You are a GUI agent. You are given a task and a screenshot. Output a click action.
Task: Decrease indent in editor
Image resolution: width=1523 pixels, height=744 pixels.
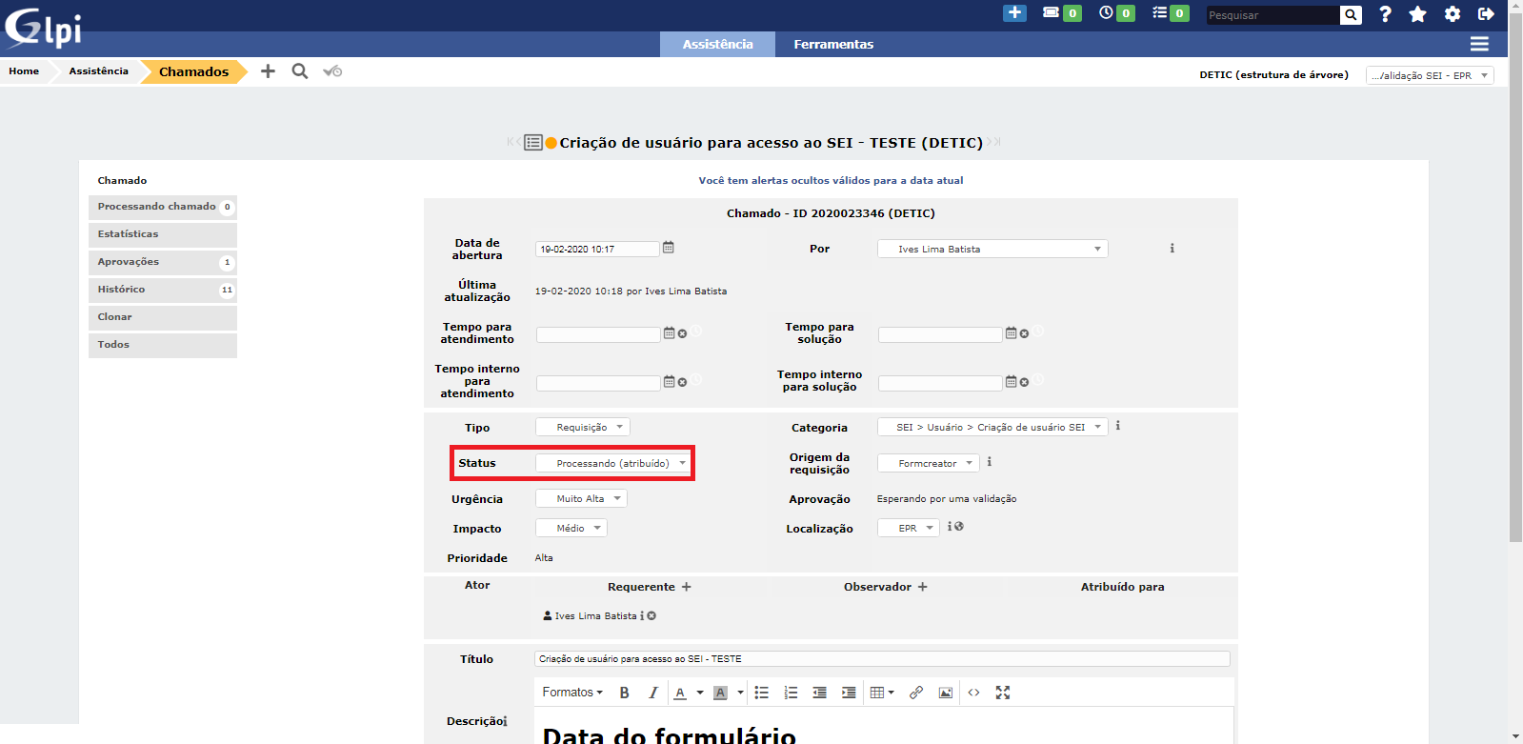coord(819,693)
